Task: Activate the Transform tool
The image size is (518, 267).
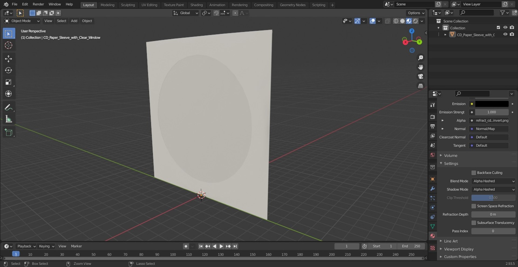Action: tap(9, 94)
